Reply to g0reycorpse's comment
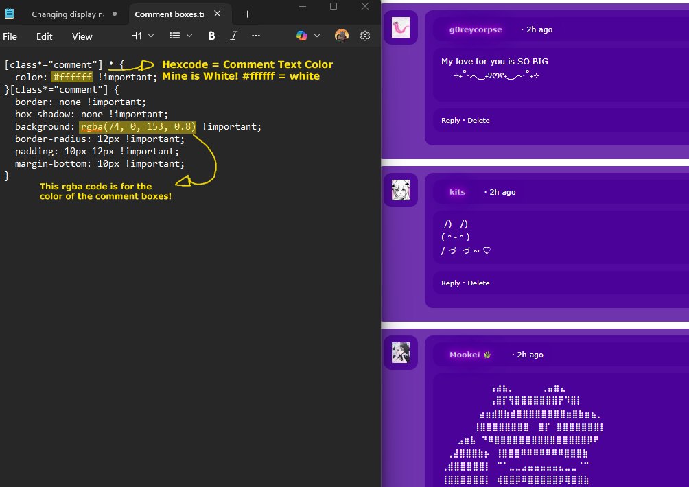The image size is (689, 487). coord(449,120)
